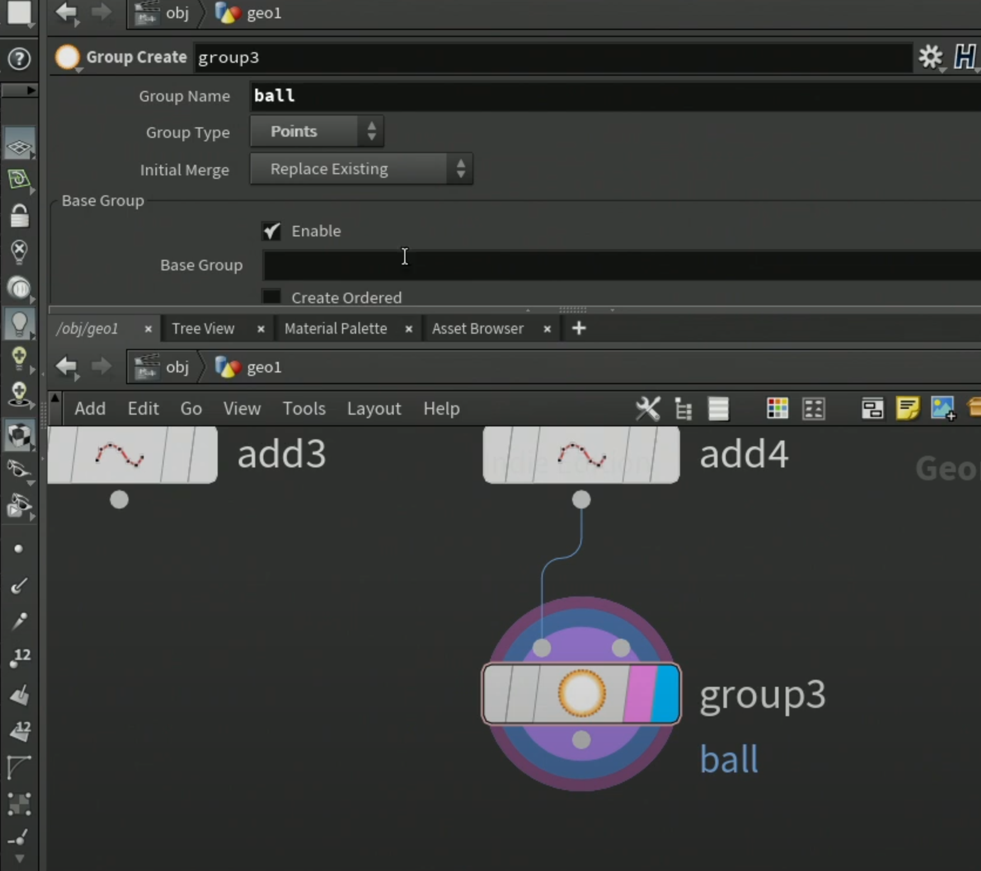Open the top pane square menu
The height and width of the screenshot is (871, 981).
(19, 13)
